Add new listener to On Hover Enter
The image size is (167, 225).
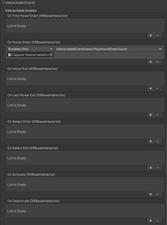[x=151, y=62]
